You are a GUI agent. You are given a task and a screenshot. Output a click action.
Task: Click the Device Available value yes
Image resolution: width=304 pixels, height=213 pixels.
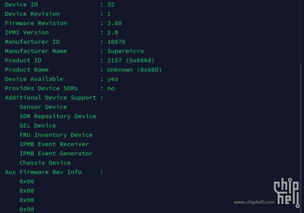113,79
